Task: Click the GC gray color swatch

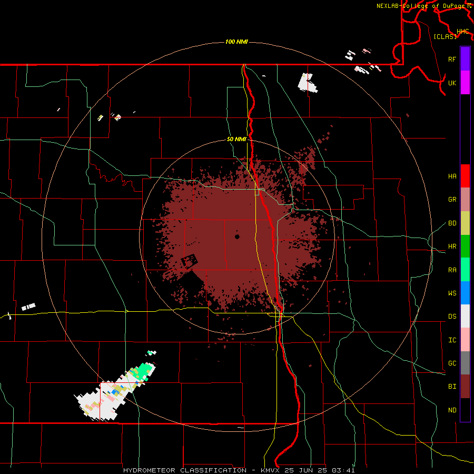Action: click(465, 363)
